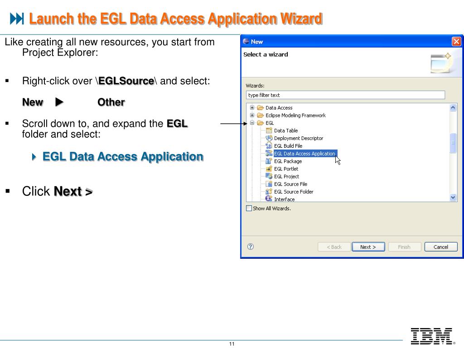Select the EGL Package entry
This screenshot has width=464, height=348.
click(x=288, y=161)
